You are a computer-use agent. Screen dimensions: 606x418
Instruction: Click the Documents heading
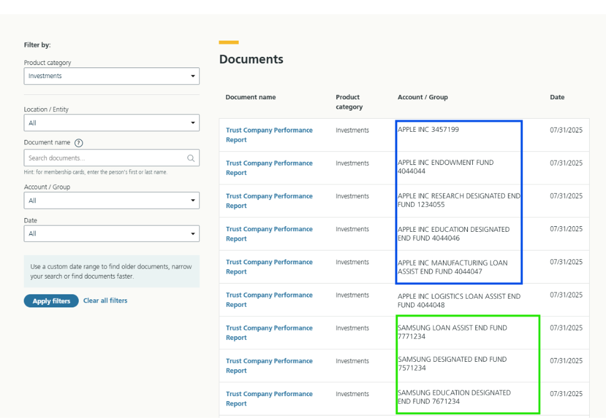point(251,59)
